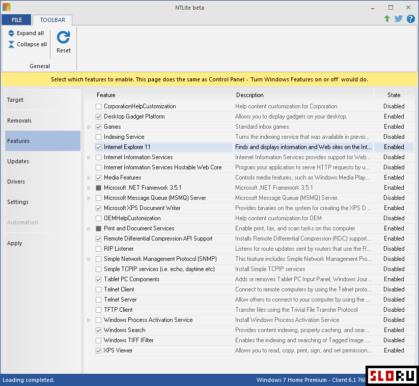
Task: Click 'Loading completed.' status text
Action: (x=29, y=380)
